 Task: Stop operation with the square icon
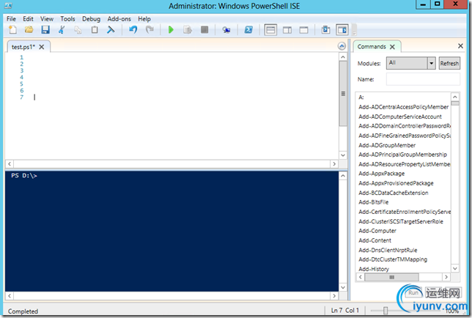pyautogui.click(x=204, y=30)
